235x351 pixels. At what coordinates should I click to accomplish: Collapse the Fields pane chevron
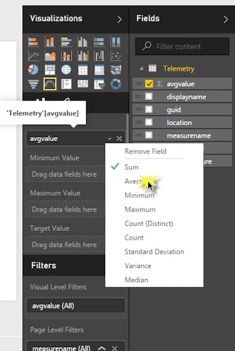click(225, 19)
